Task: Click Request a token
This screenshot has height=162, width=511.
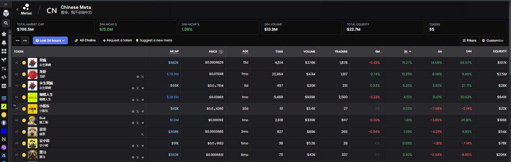Action: pyautogui.click(x=118, y=40)
